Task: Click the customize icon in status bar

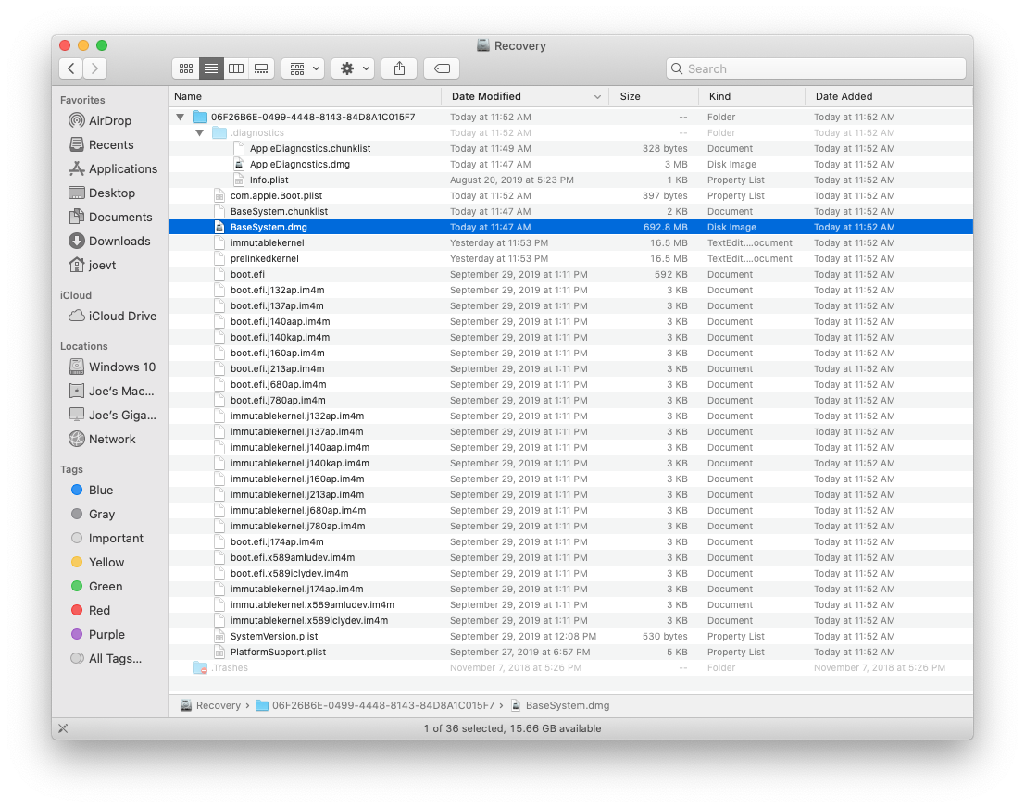Action: pyautogui.click(x=63, y=729)
